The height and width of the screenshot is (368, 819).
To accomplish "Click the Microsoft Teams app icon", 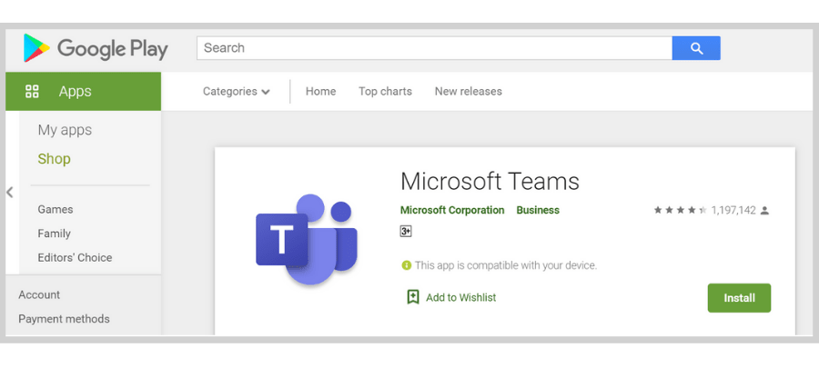I will (306, 241).
